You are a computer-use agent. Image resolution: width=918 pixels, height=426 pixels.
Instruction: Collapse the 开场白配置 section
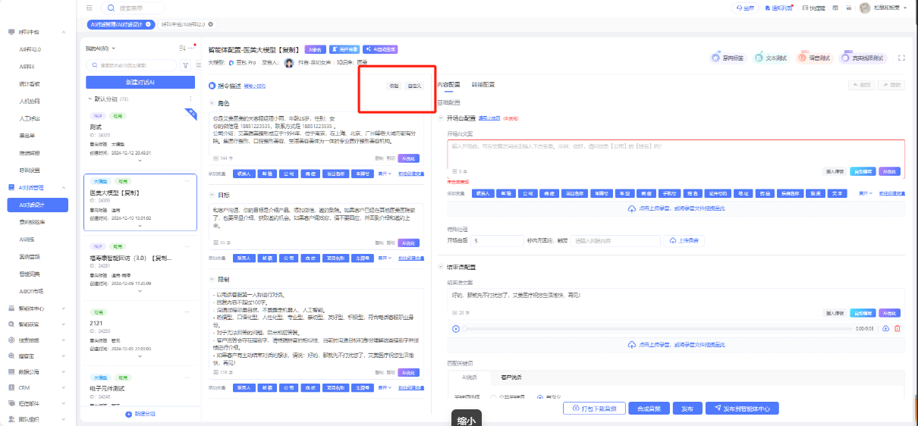[x=441, y=118]
